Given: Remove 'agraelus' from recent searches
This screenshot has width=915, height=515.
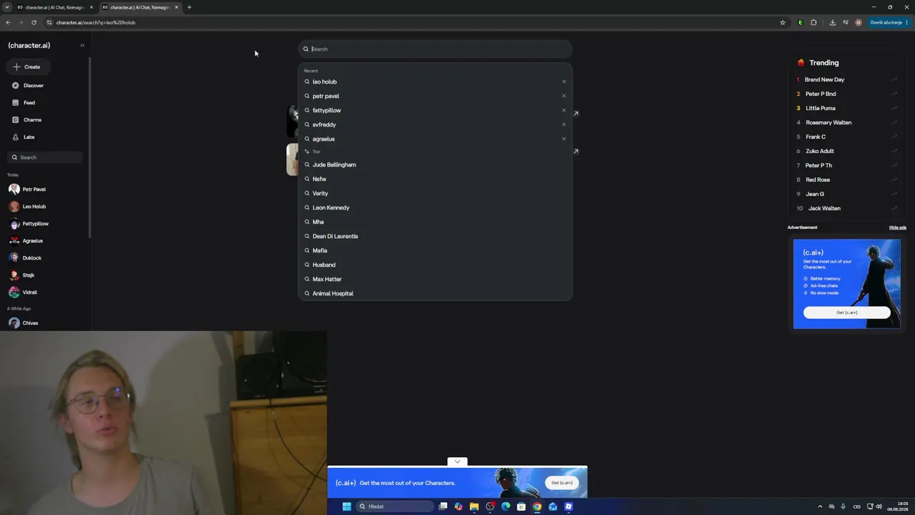Looking at the screenshot, I should tap(564, 139).
